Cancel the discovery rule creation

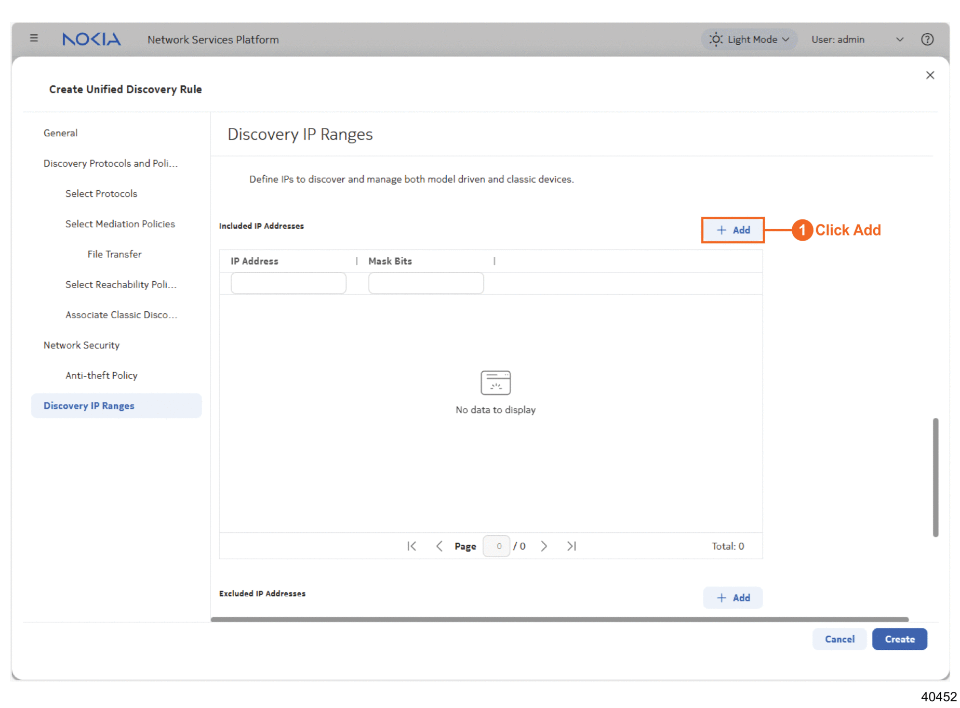coord(839,639)
